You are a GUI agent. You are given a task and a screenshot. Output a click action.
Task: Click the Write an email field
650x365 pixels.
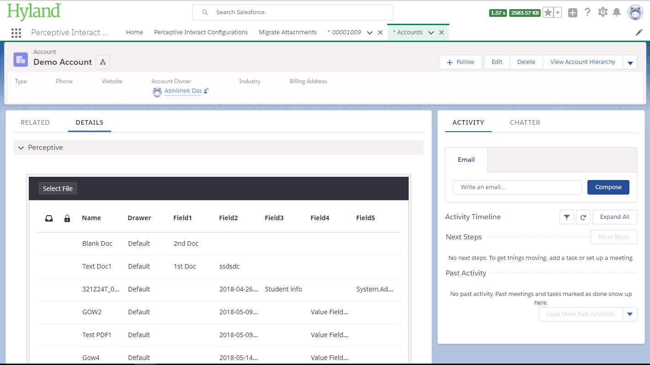pyautogui.click(x=517, y=187)
